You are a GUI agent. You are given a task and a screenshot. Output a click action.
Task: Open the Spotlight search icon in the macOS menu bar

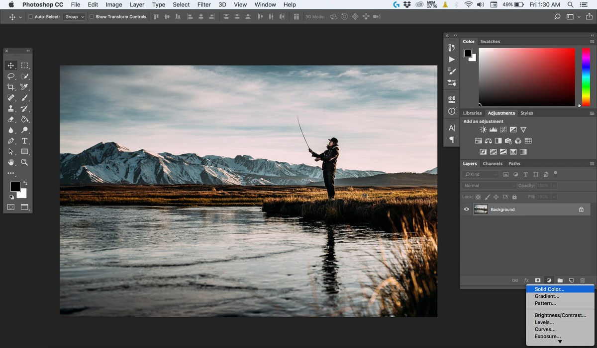[x=572, y=4]
